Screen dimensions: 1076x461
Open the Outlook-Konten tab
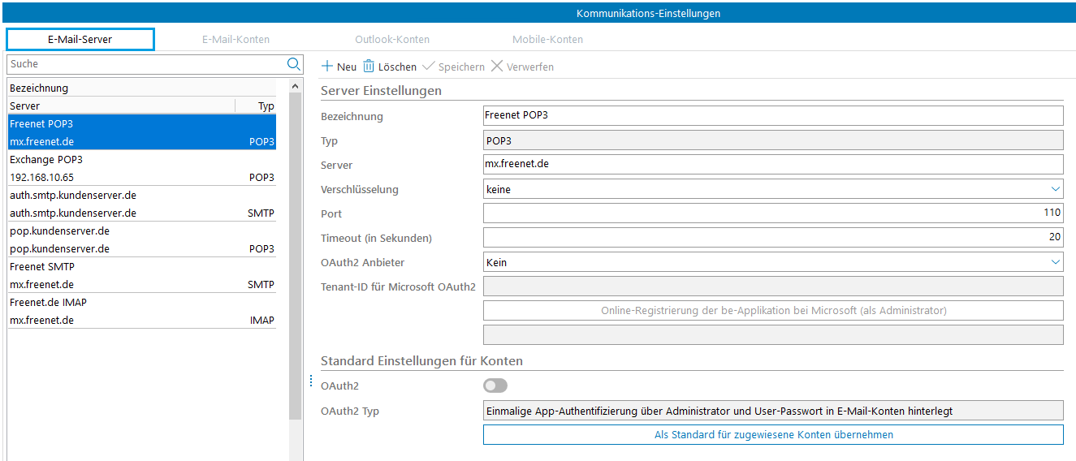tap(392, 39)
